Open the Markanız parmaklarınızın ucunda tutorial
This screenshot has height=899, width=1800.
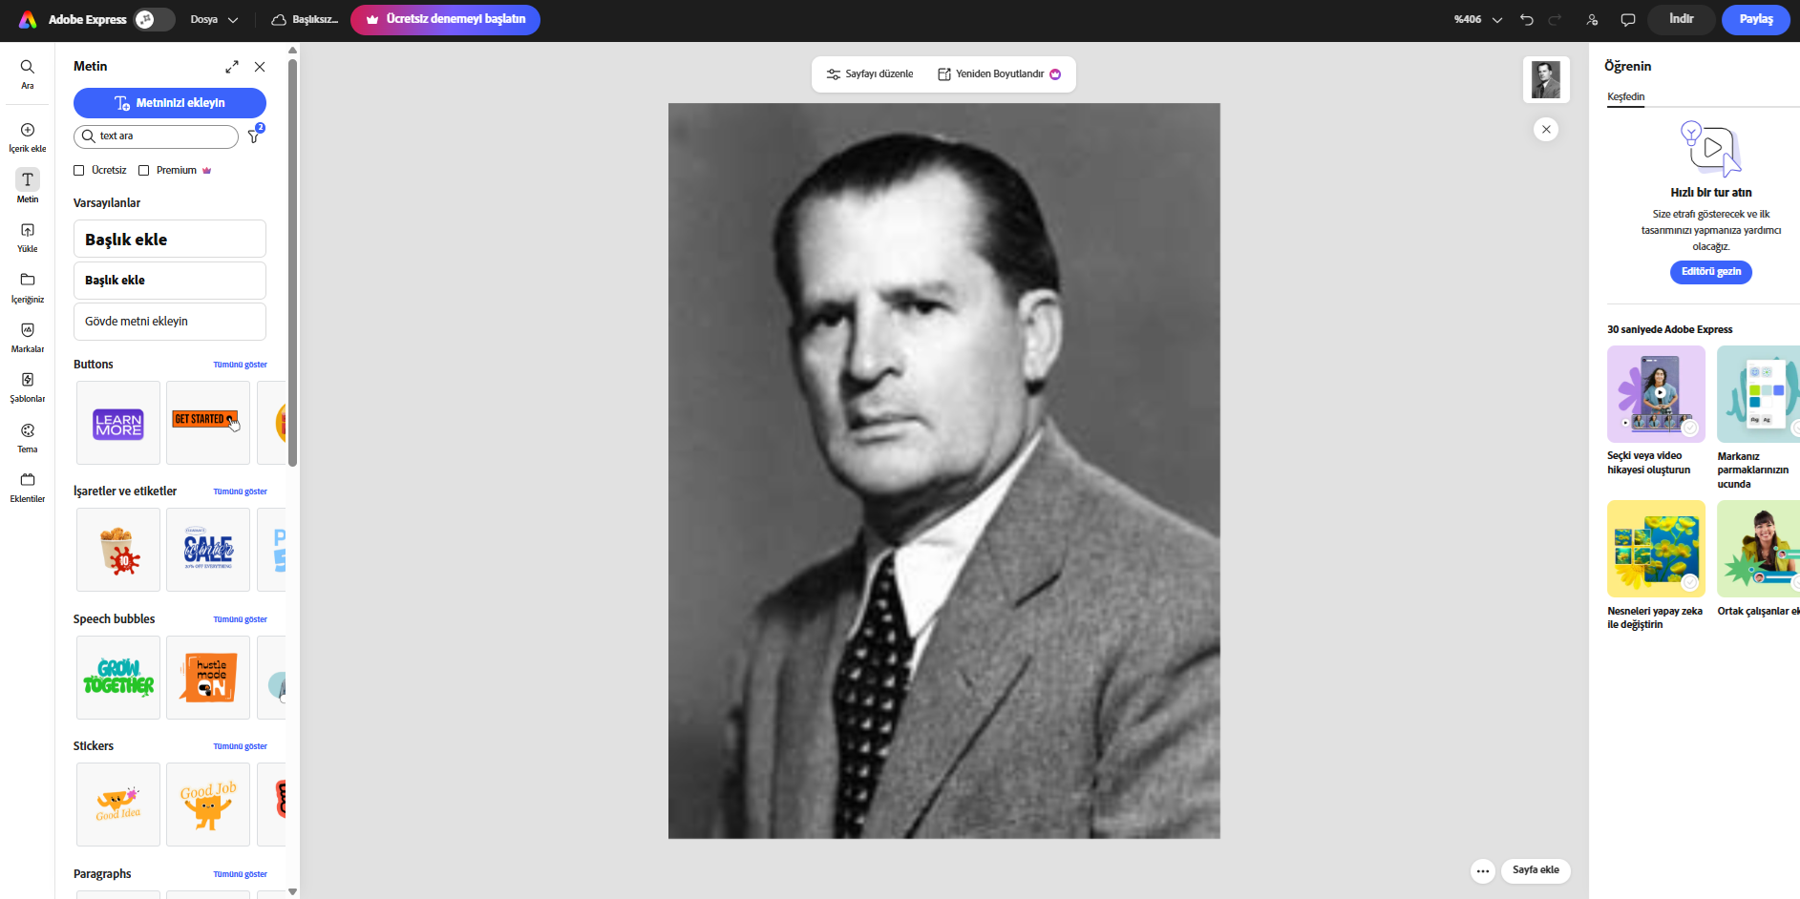[1758, 418]
